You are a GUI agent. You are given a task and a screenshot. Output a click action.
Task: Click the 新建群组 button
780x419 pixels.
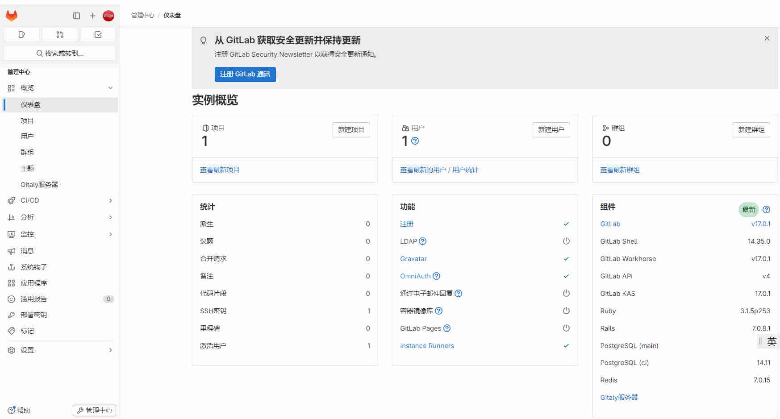(x=751, y=130)
